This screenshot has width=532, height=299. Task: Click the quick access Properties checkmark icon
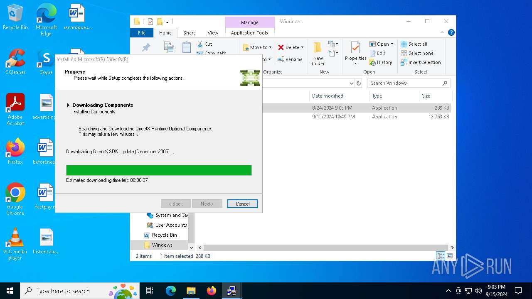150,22
